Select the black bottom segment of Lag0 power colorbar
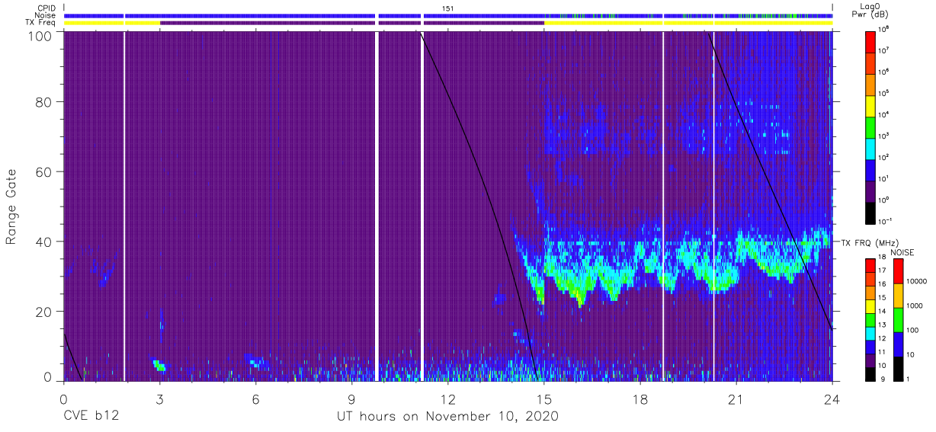Screen dimensions: 936x432 coord(871,212)
